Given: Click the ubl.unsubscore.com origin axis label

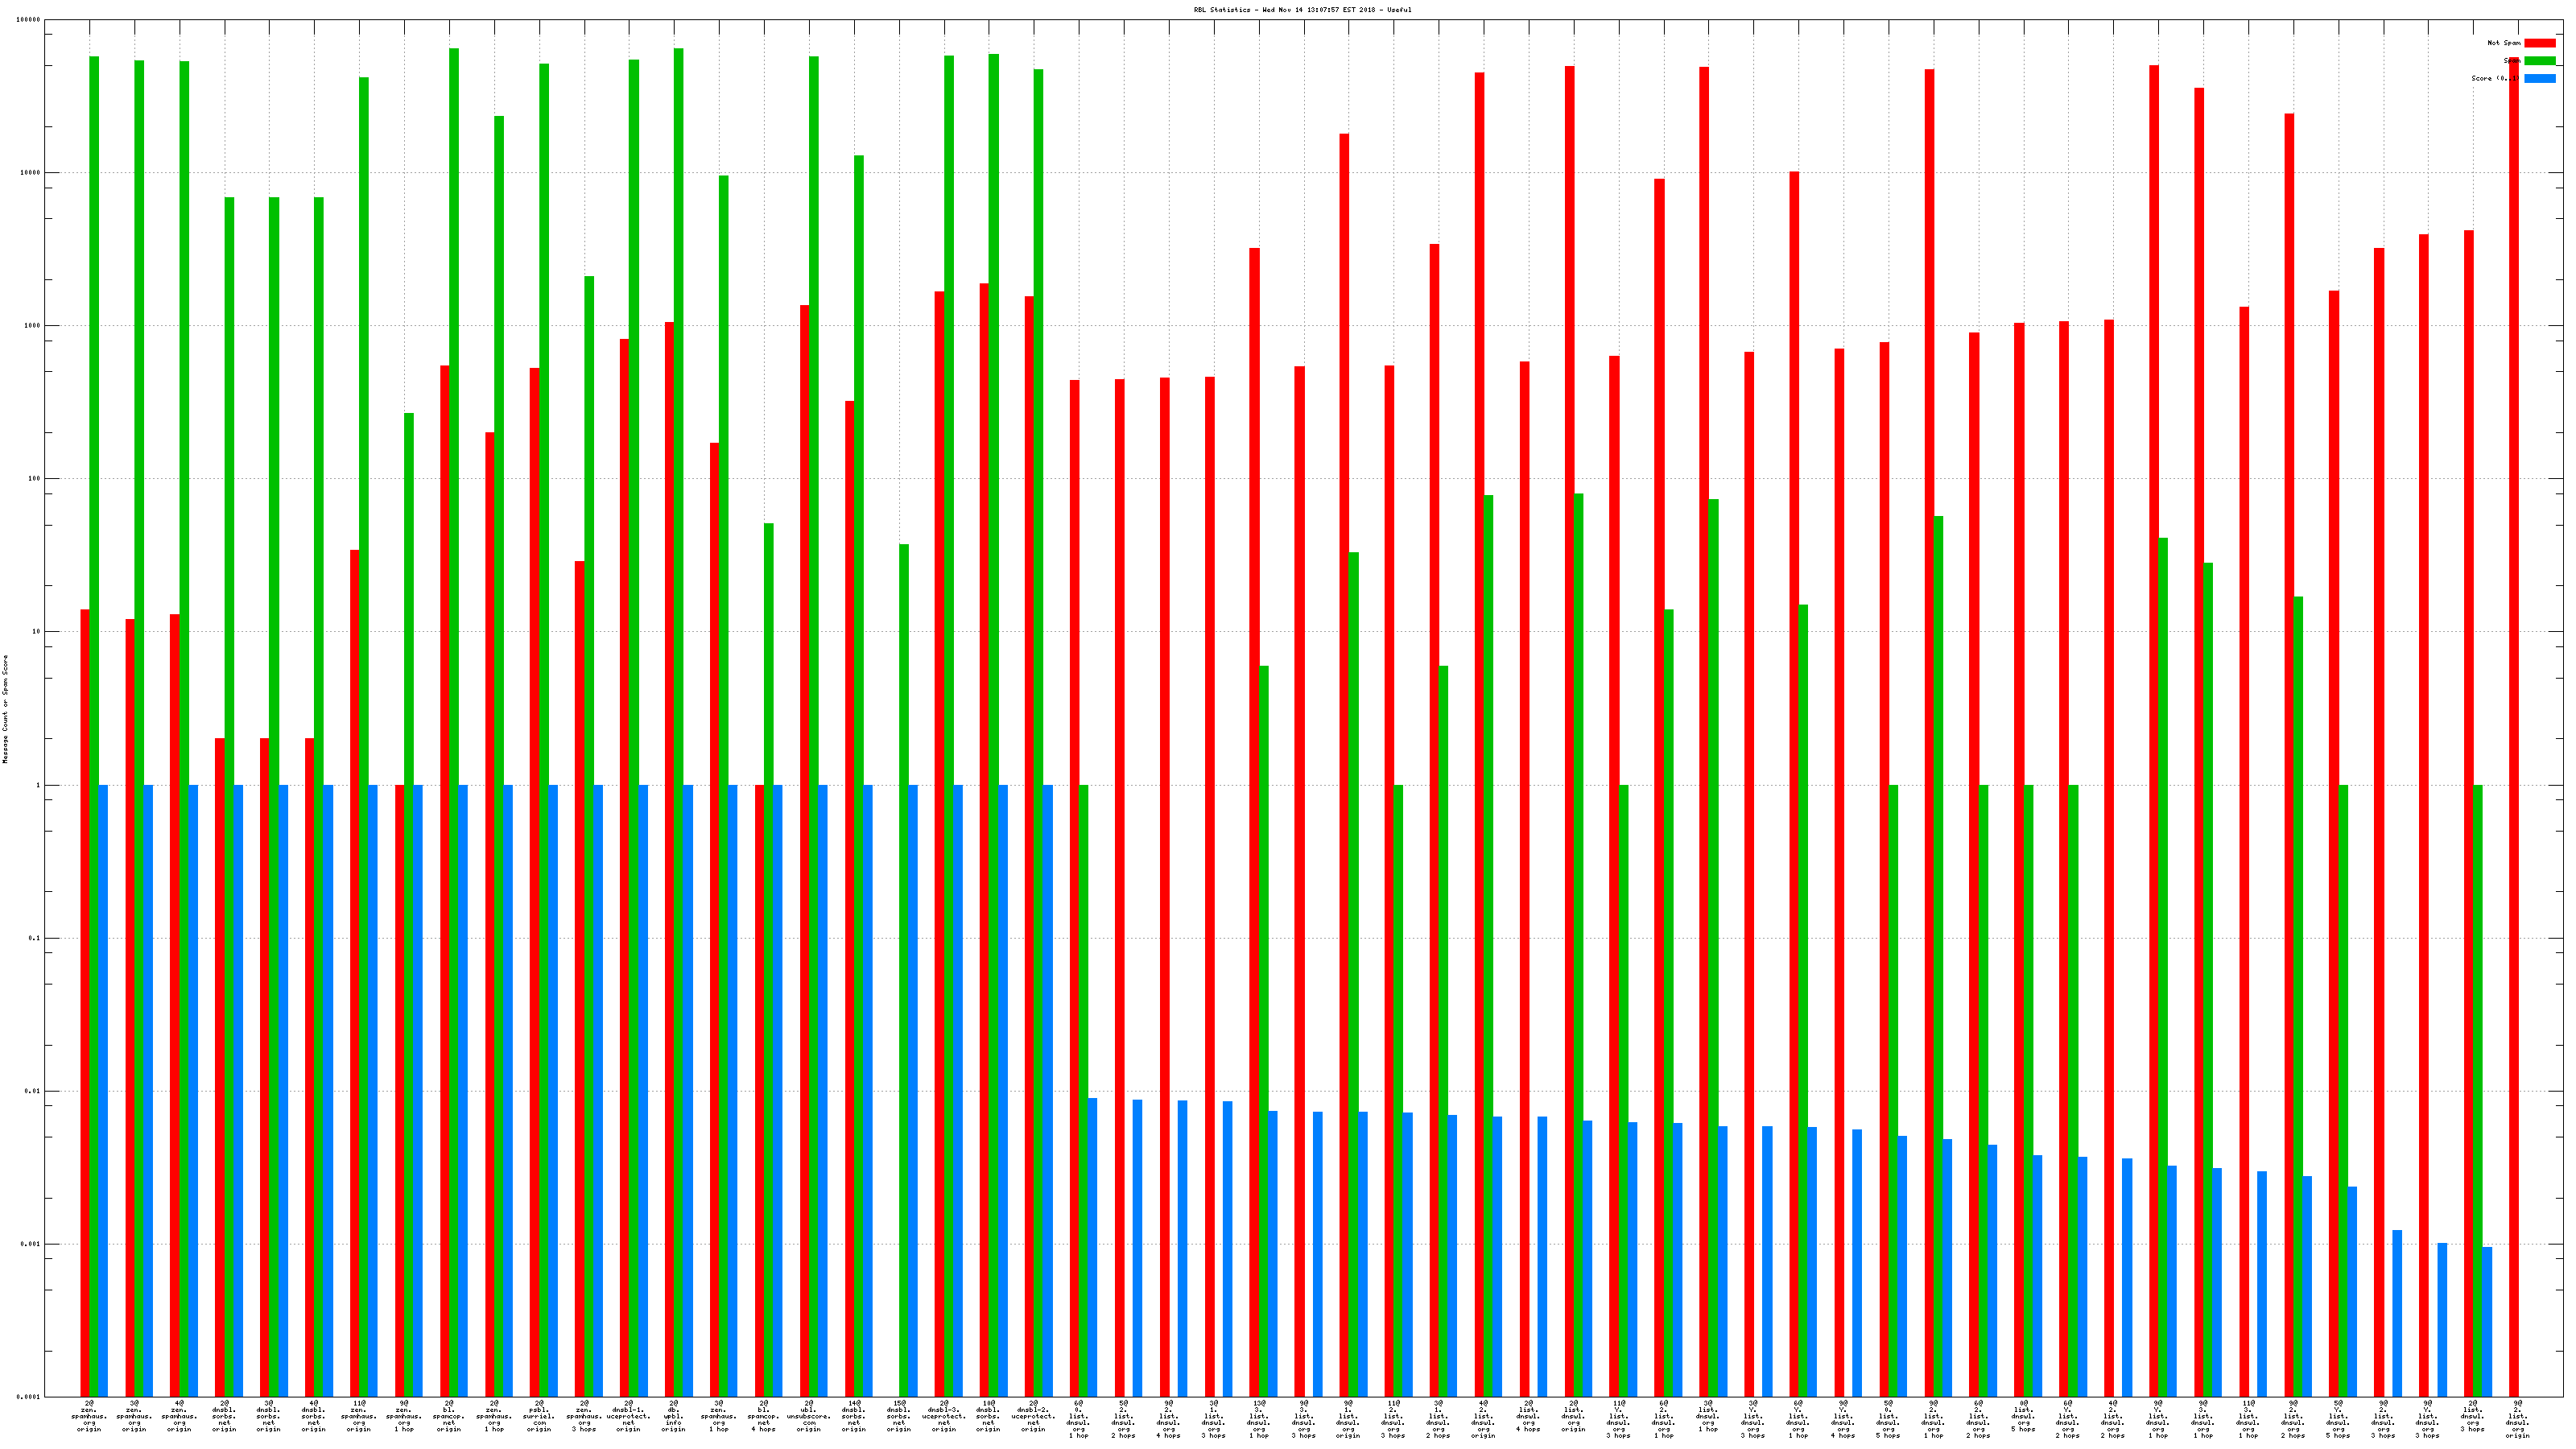Looking at the screenshot, I should coord(808,1416).
